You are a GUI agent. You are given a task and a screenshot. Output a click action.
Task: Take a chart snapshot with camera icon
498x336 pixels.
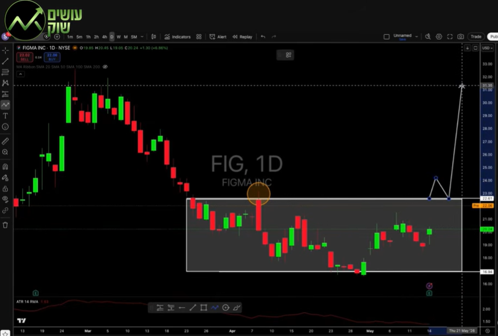tap(460, 37)
